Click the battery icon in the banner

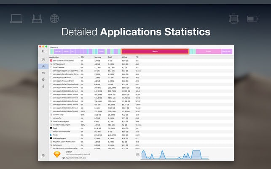click(x=252, y=18)
